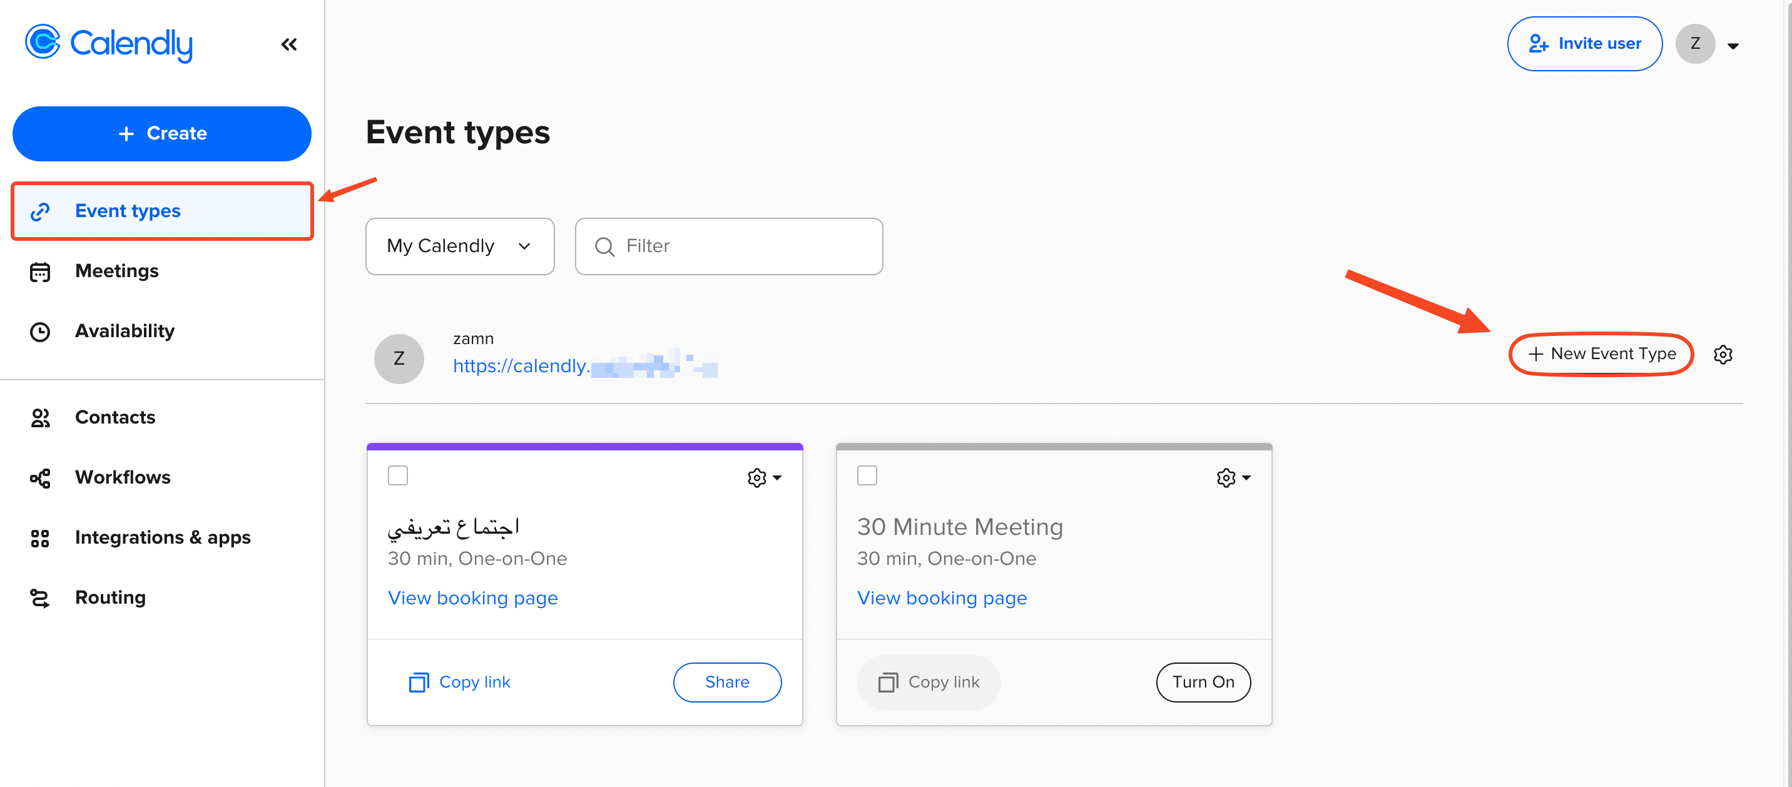Click the Z profile avatar at top right

[x=1695, y=44]
